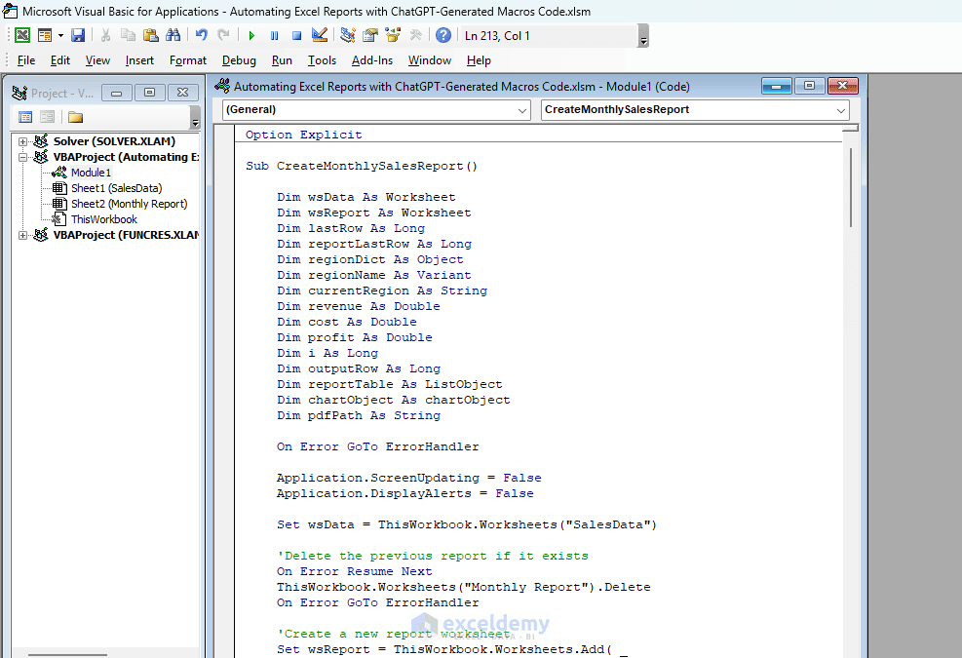Select Sheet2 (Monthly Report) in tree

point(129,204)
